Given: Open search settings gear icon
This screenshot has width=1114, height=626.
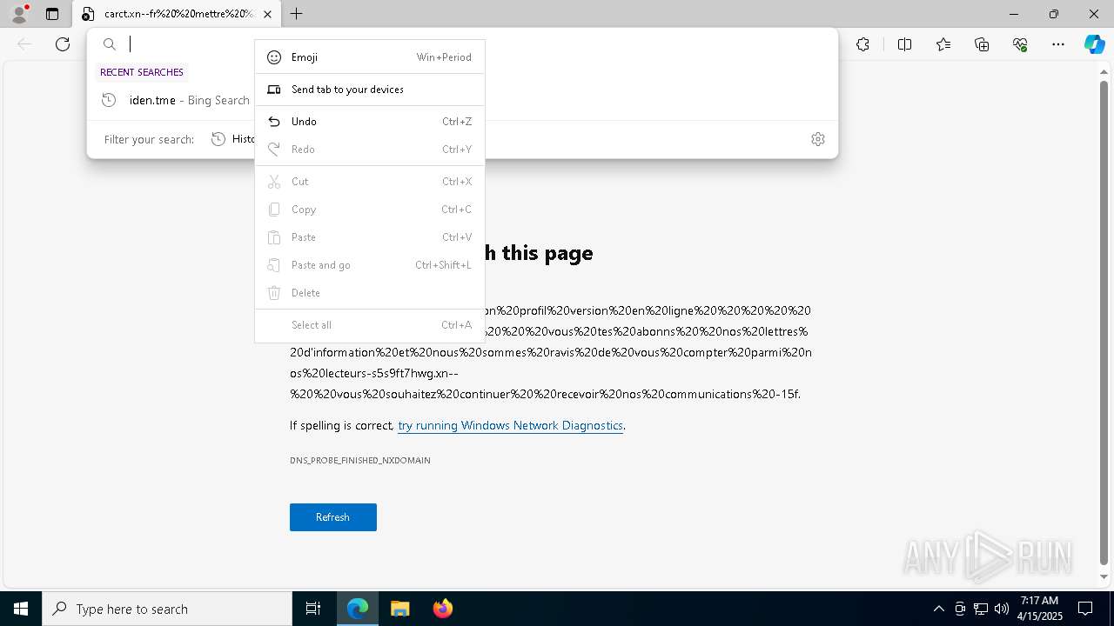Looking at the screenshot, I should point(818,139).
